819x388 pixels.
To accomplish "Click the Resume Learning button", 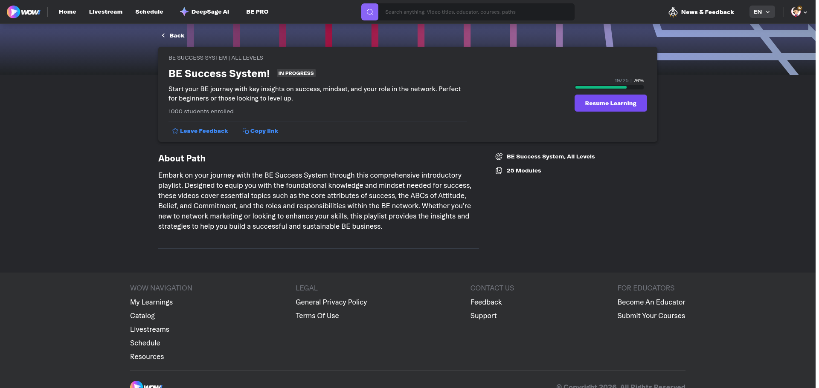I will click(610, 103).
